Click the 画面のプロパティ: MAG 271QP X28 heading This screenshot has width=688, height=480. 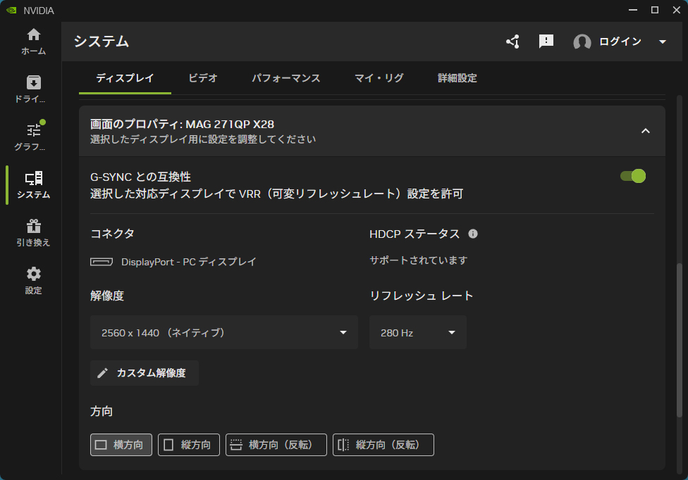(x=182, y=125)
